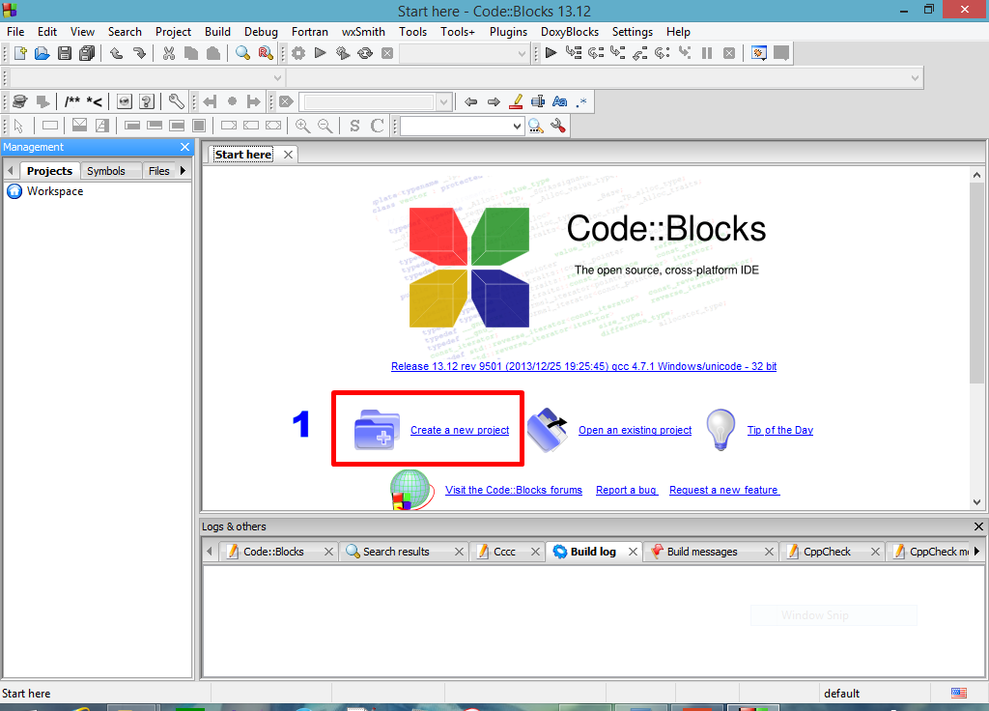Screen dimensions: 989x711
Task: Open the Debugging windows icon
Action: coord(759,53)
